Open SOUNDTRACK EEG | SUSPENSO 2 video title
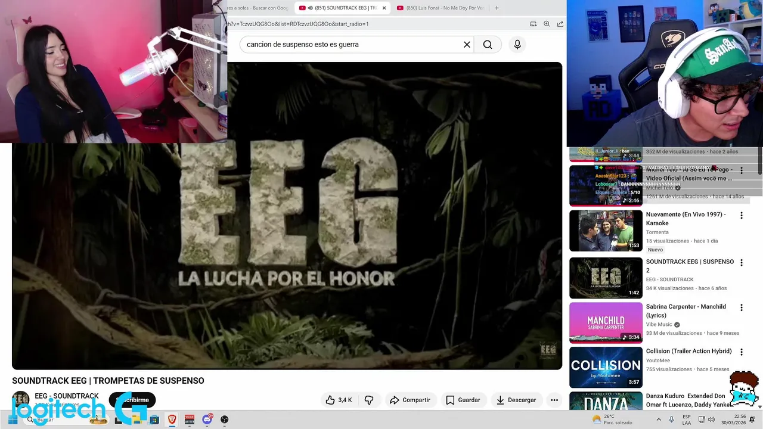 tap(690, 266)
